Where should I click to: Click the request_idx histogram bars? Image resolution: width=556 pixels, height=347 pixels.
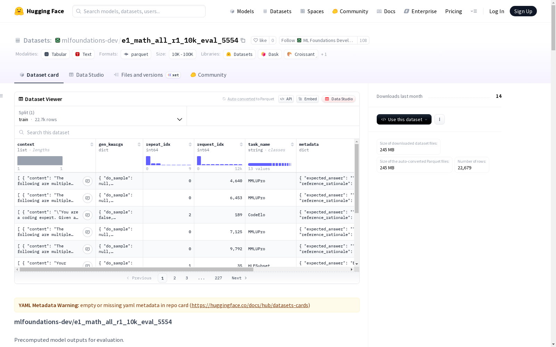pos(220,161)
